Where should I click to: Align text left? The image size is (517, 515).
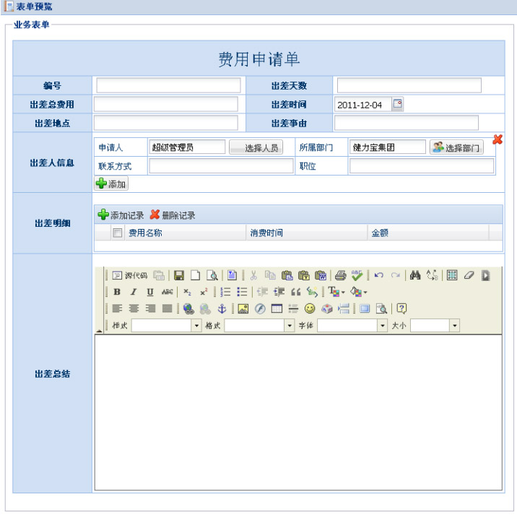pos(117,308)
